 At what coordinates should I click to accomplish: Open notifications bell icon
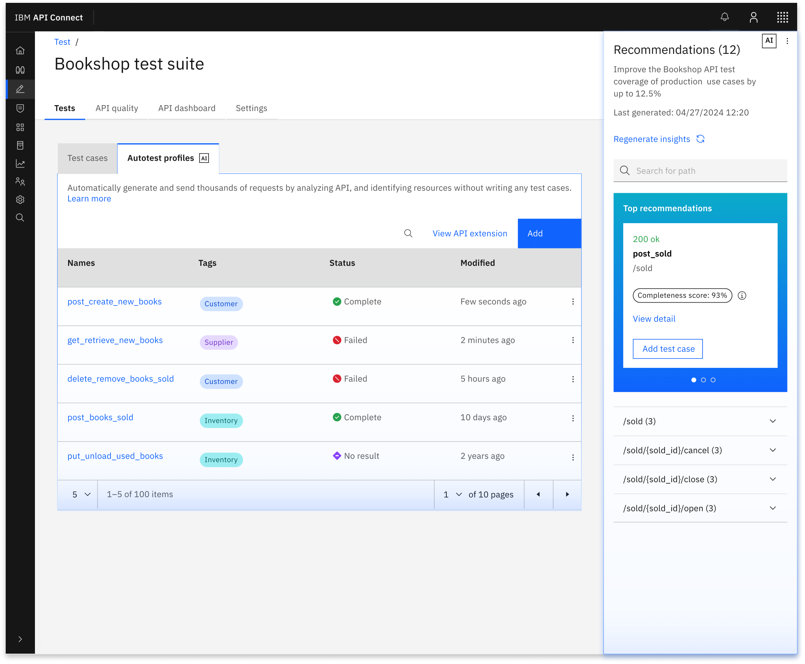point(725,17)
